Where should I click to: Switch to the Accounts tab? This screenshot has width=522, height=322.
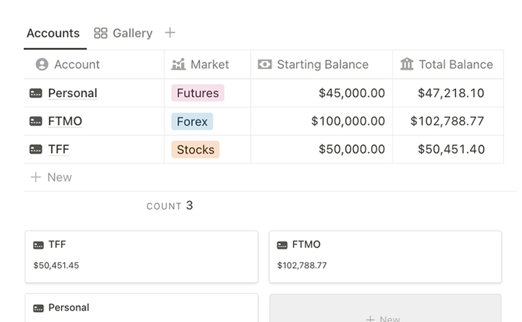[53, 33]
